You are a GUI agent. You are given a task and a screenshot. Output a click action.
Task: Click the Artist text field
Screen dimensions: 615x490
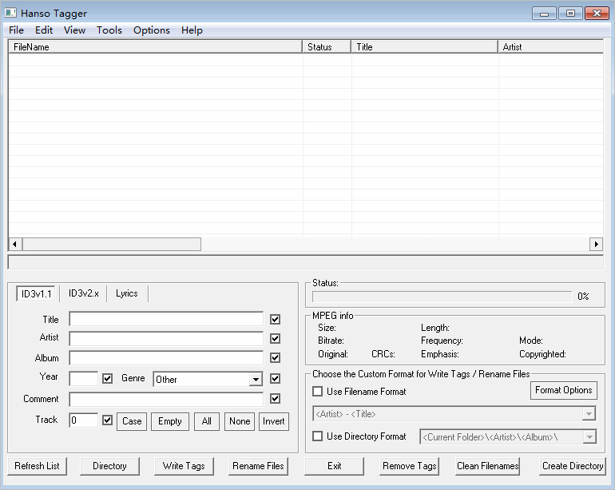pyautogui.click(x=166, y=338)
